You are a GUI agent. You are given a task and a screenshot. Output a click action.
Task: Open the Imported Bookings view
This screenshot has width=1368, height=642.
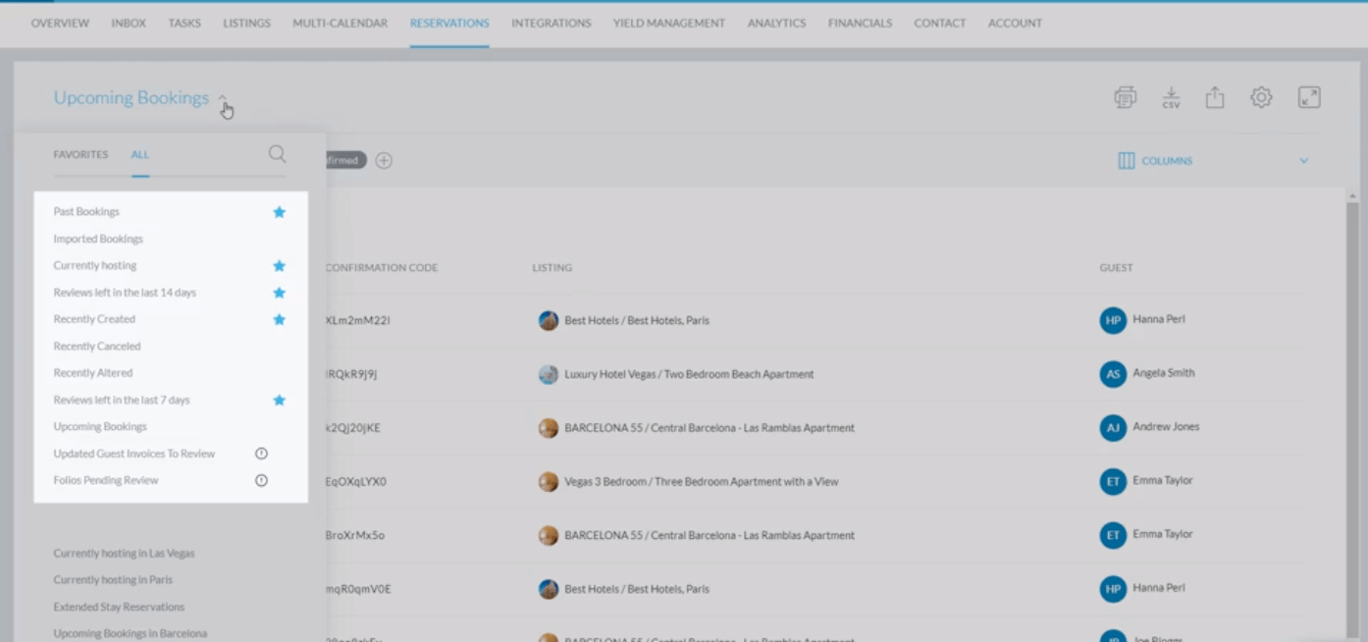98,239
